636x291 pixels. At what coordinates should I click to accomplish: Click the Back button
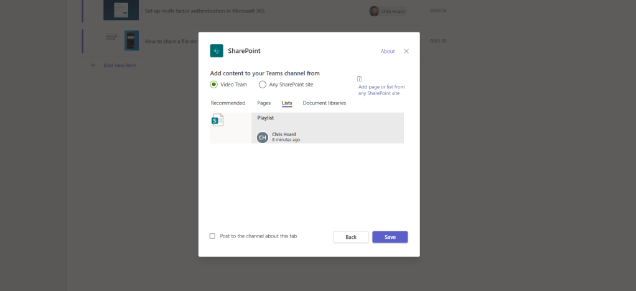pyautogui.click(x=351, y=237)
